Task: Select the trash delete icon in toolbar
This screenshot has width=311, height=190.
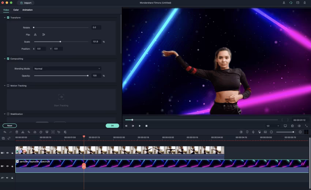Action: pyautogui.click(x=17, y=132)
